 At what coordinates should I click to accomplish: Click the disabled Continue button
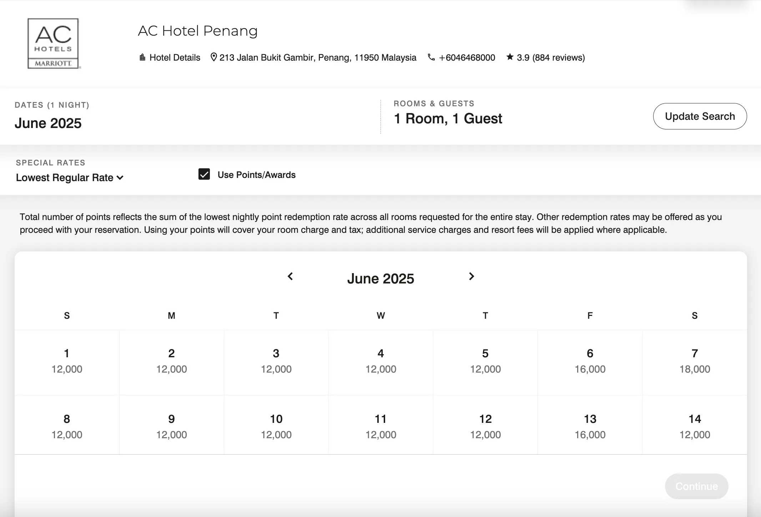(x=696, y=486)
